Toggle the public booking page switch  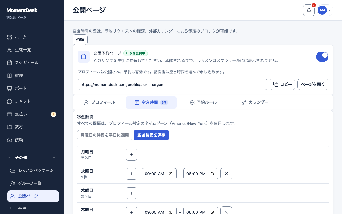pos(322,57)
